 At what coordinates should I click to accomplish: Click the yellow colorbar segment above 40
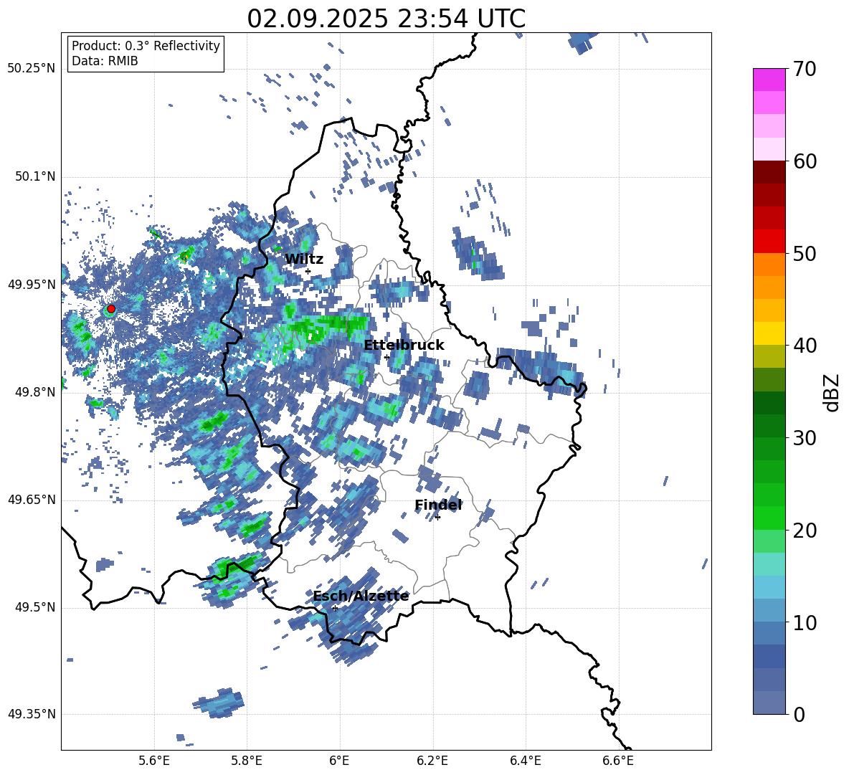[769, 334]
